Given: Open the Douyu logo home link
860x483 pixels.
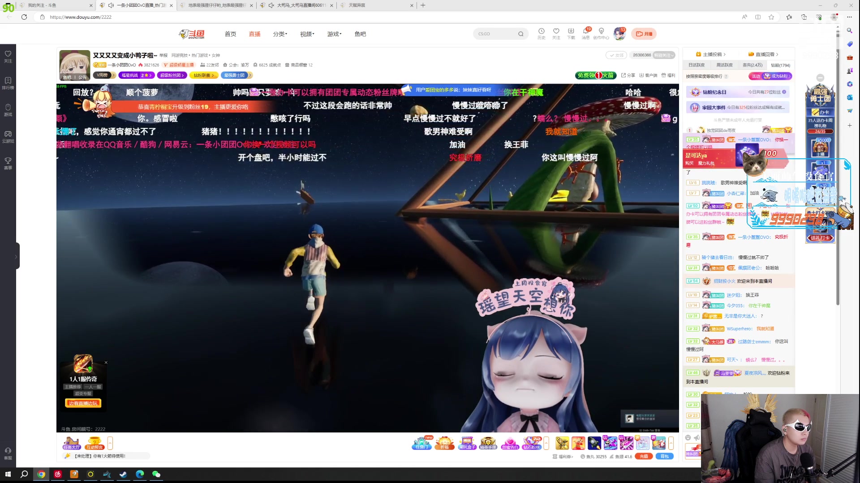Looking at the screenshot, I should [x=192, y=34].
